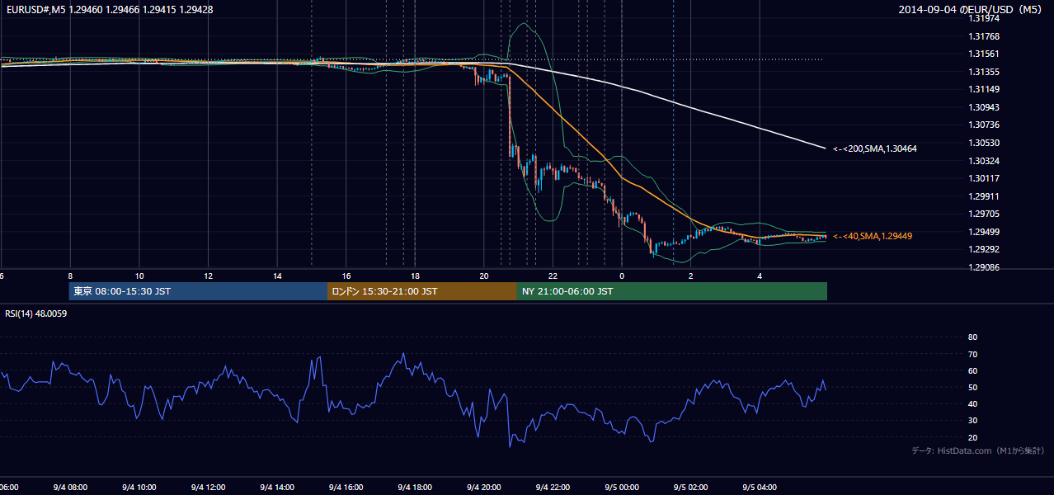
Task: Click the 9/4 10:00 time label
Action: [x=139, y=488]
